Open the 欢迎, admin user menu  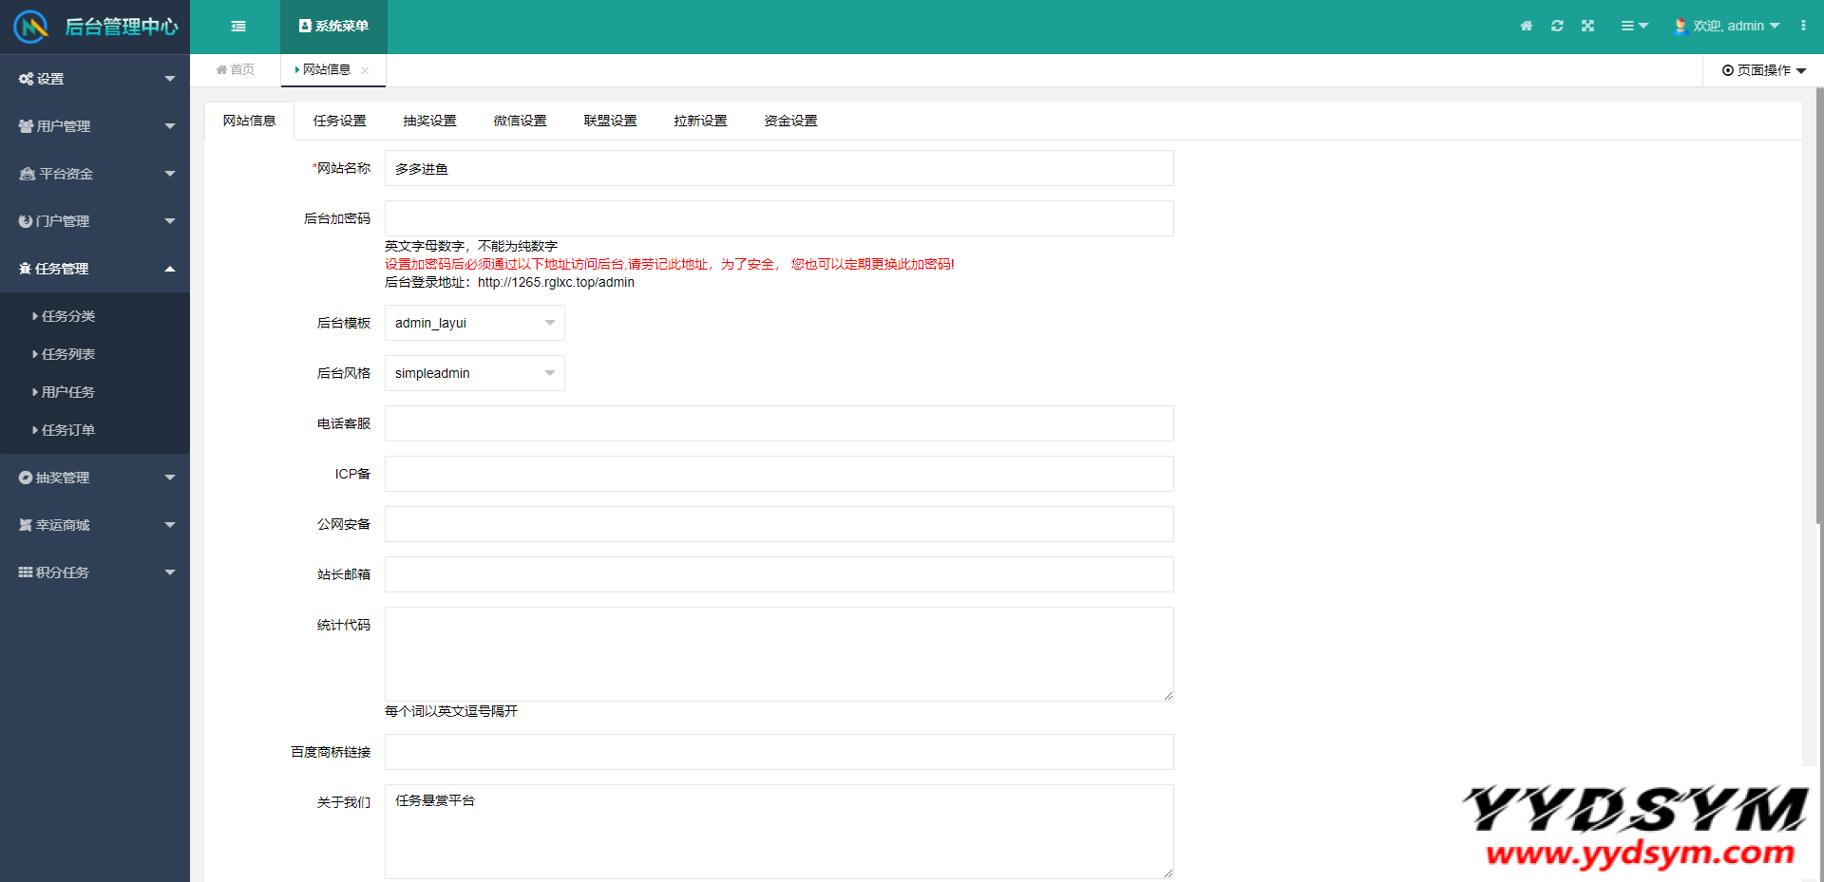[x=1727, y=27]
